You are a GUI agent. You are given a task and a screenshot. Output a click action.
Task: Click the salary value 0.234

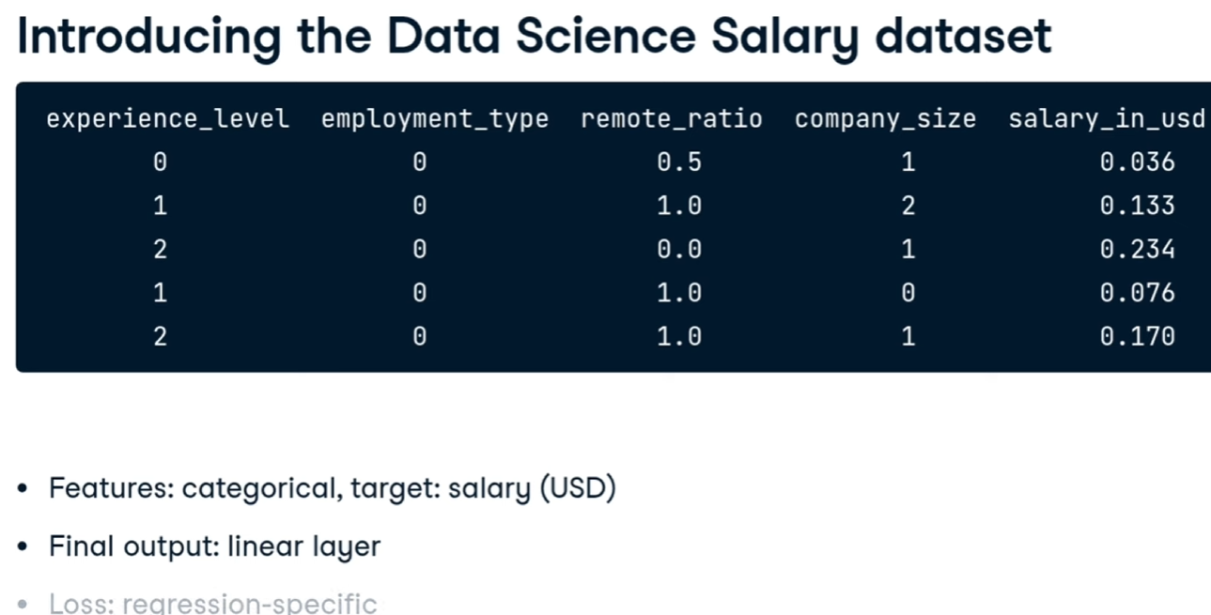(1137, 249)
